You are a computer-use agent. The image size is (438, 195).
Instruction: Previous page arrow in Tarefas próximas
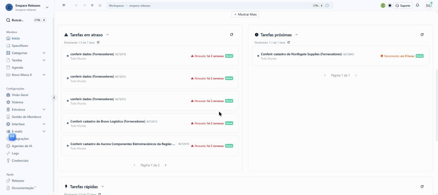pyautogui.click(x=325, y=75)
